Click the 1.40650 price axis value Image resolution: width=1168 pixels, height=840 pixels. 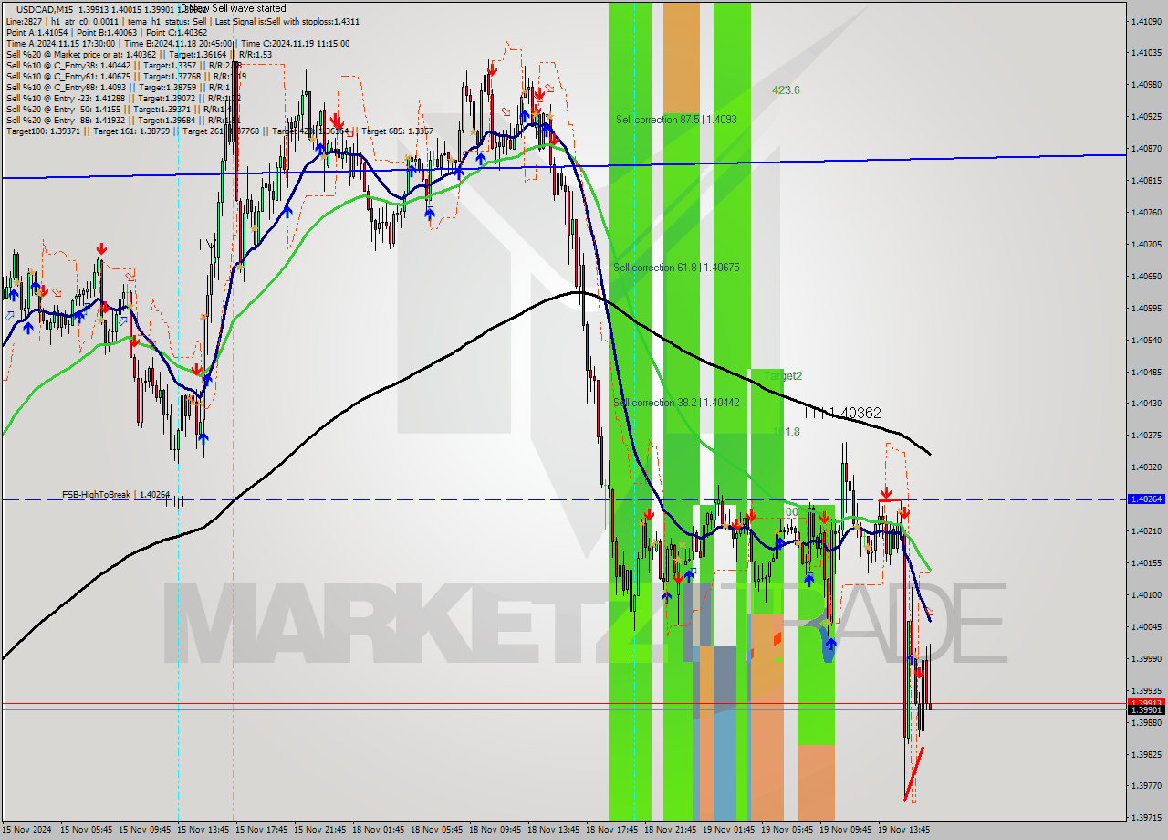pos(1145,277)
